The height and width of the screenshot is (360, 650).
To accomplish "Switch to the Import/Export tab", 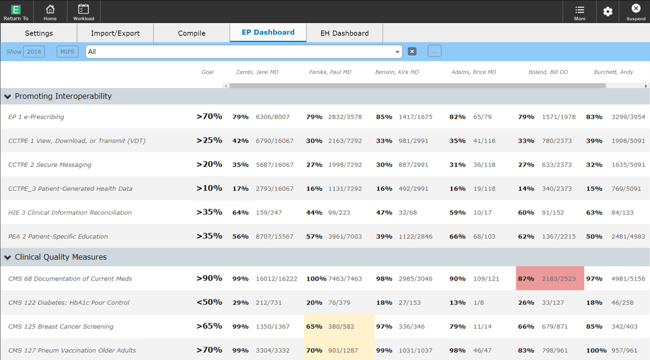I will (115, 33).
